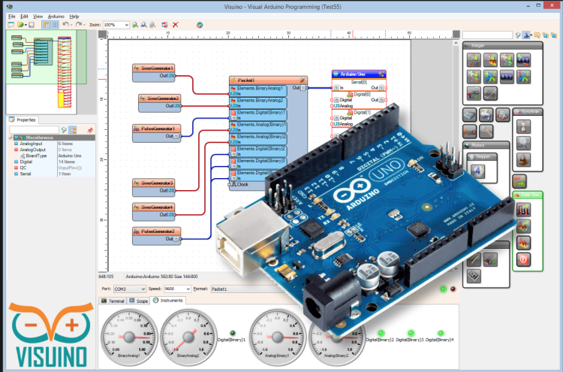Click the hourglass icon in Synchronization palette
Screen dimensions: 563x372
pyautogui.click(x=523, y=126)
